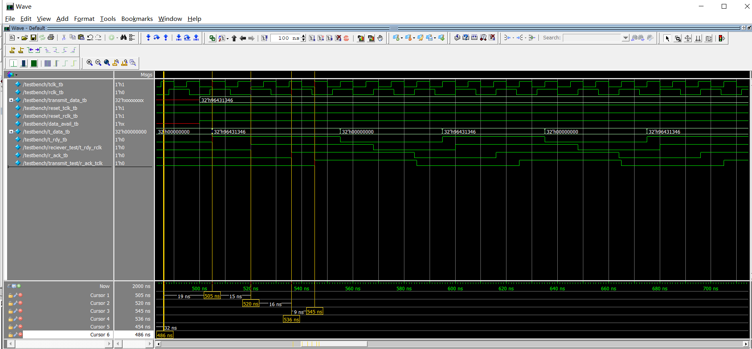Click the Break red stop icon
The image size is (752, 349).
click(346, 38)
